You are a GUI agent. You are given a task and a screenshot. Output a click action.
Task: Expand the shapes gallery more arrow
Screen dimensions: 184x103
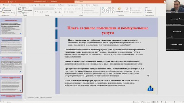click(114, 12)
